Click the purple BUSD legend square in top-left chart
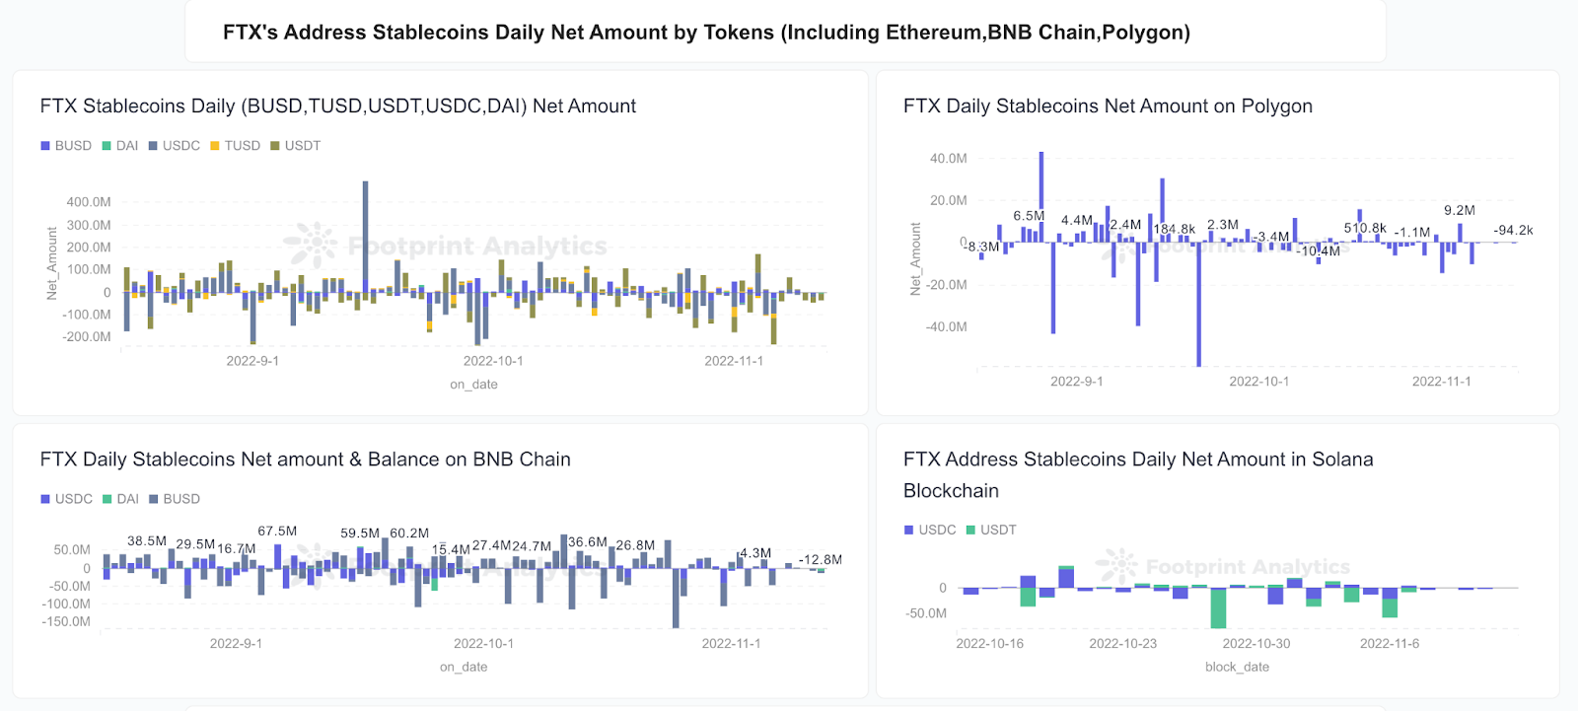The width and height of the screenshot is (1578, 711). 45,146
